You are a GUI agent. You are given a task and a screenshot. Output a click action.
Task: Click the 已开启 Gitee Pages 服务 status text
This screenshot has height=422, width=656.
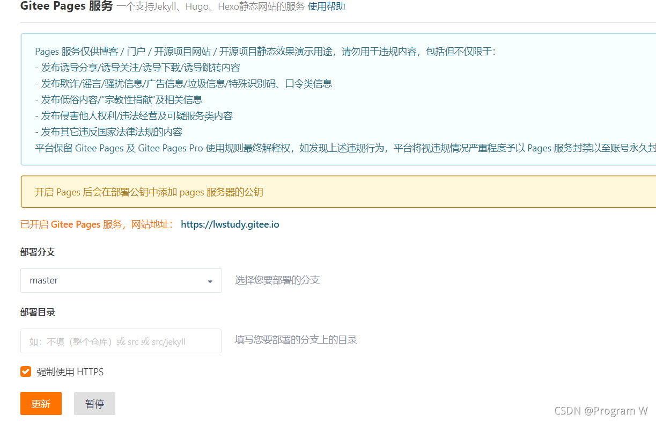[97, 224]
